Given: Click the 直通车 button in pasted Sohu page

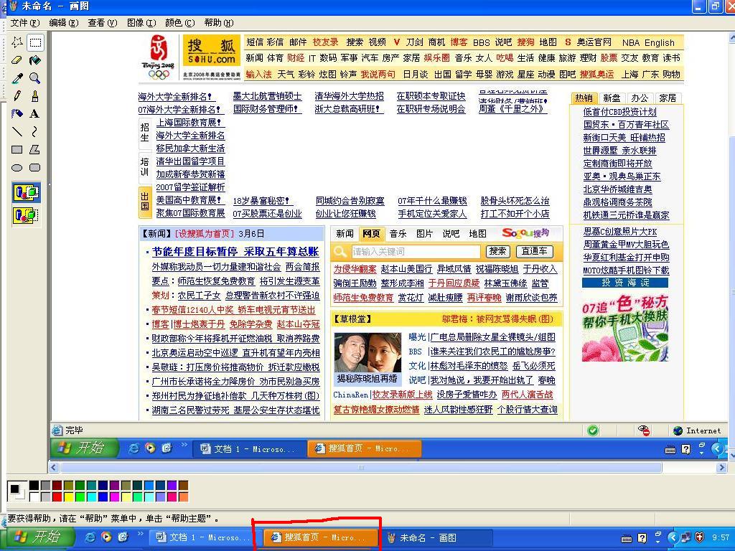Looking at the screenshot, I should pos(534,251).
